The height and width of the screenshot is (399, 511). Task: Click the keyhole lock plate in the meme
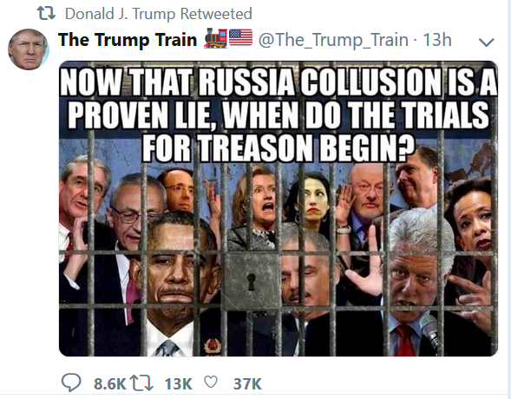pos(251,281)
